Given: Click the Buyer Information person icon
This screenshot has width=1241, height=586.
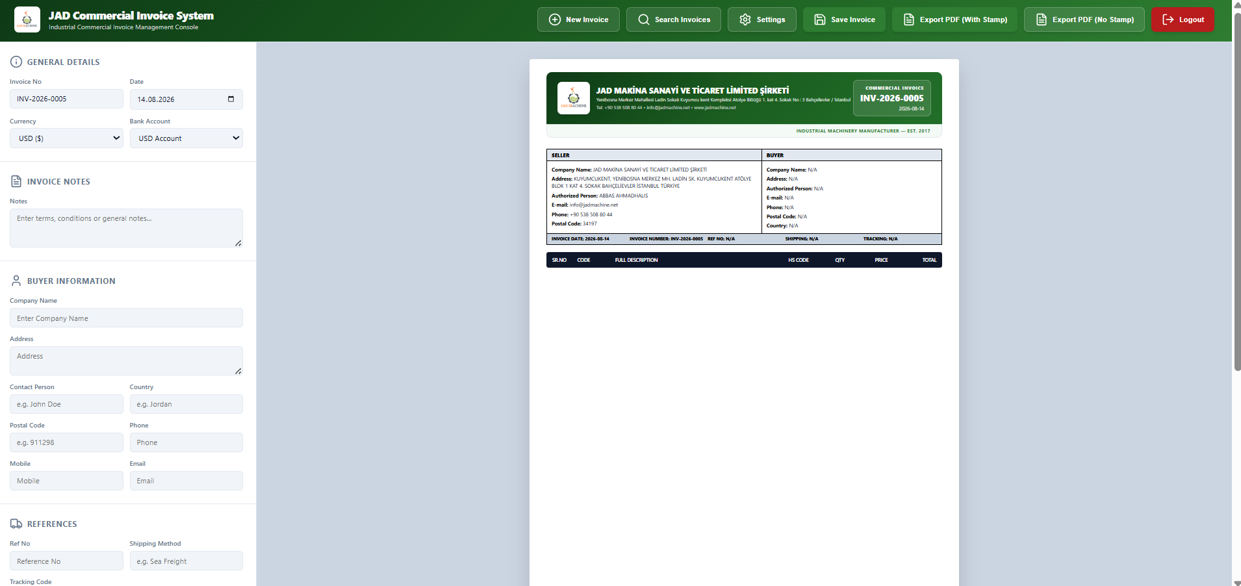Looking at the screenshot, I should [16, 281].
